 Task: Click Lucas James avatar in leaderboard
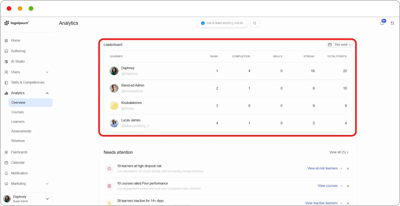coord(114,123)
